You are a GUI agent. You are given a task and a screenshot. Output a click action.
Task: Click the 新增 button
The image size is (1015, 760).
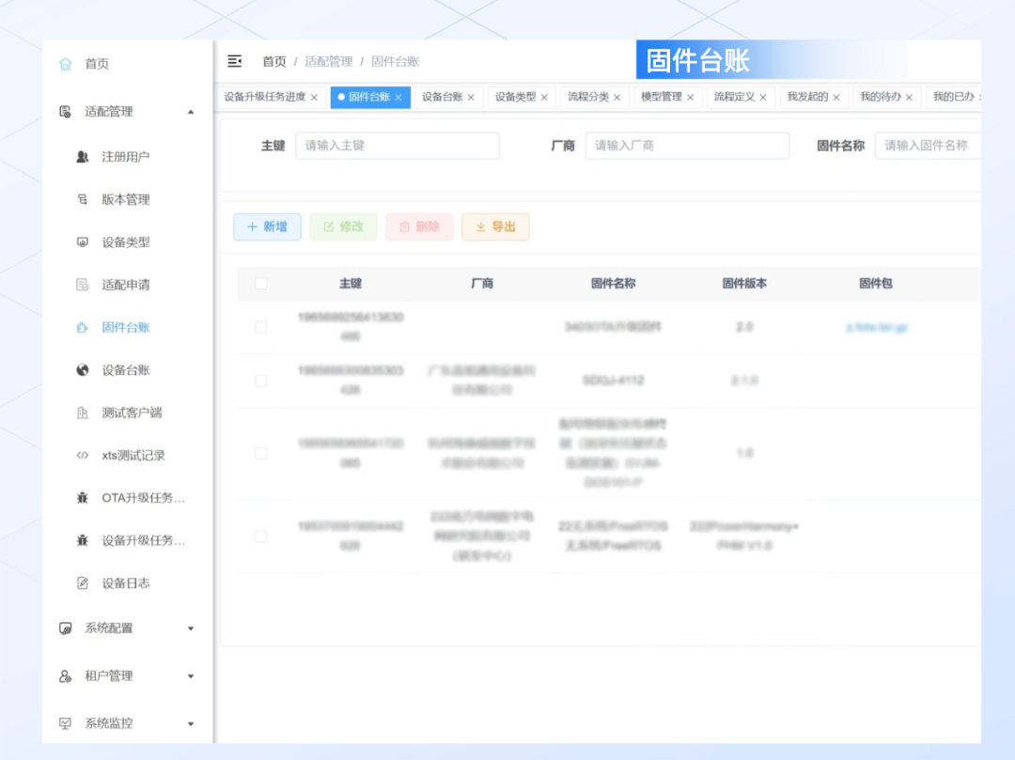click(x=267, y=226)
